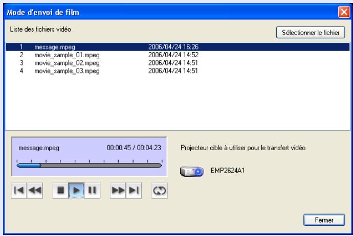The height and width of the screenshot is (236, 353).
Task: Click the EMP2624A1 projector icon
Action: click(x=192, y=171)
